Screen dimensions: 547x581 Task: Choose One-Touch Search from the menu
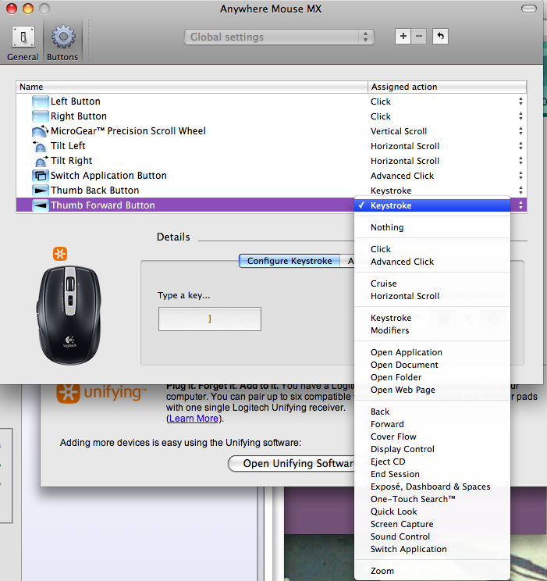[x=432, y=499]
